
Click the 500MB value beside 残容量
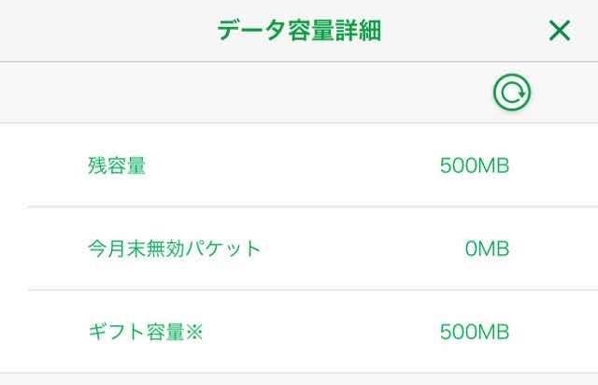[x=474, y=166]
